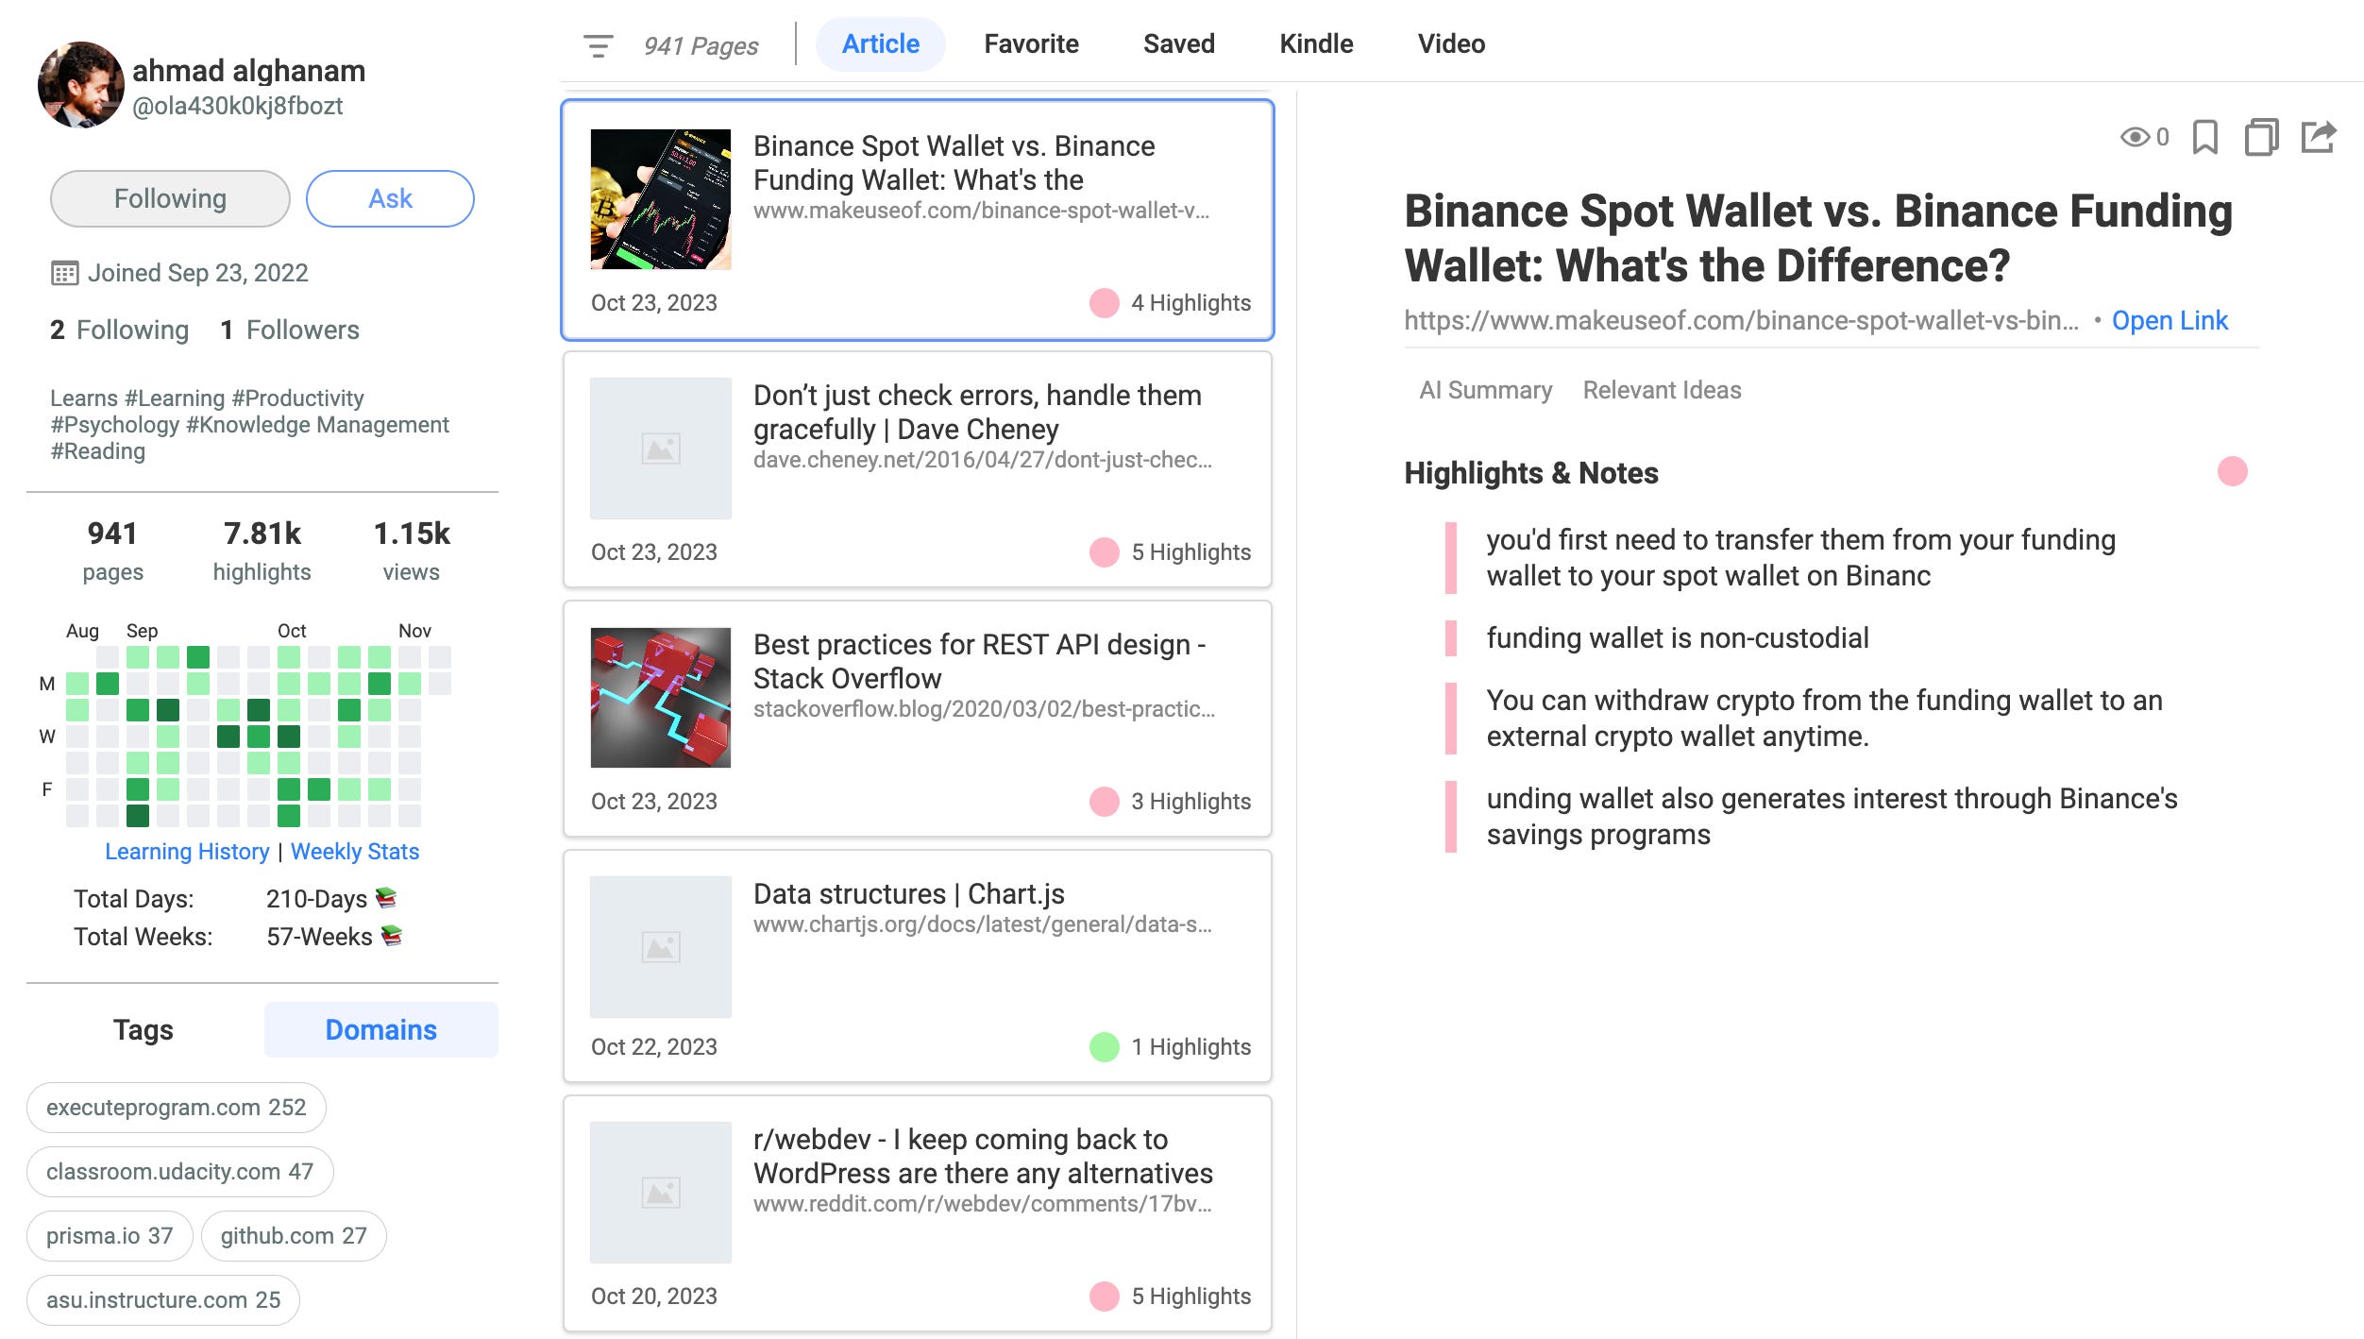Image resolution: width=2364 pixels, height=1339 pixels.
Task: Open the Kindle tab
Action: pos(1316,44)
